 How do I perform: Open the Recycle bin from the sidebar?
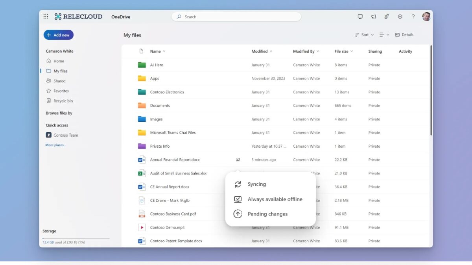pos(63,101)
